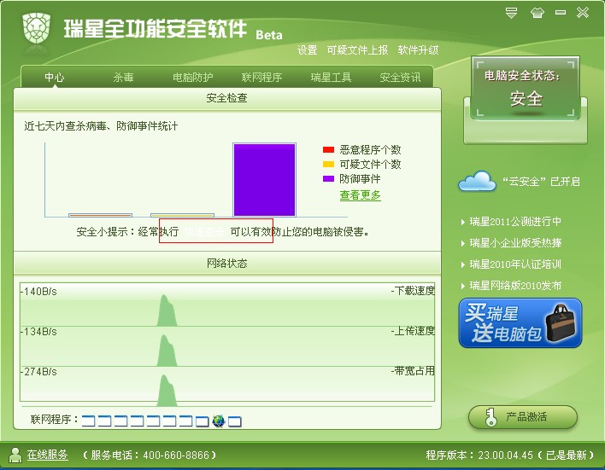Image resolution: width=605 pixels, height=470 pixels.
Task: Open the 瑞星工具 tab
Action: (x=331, y=78)
